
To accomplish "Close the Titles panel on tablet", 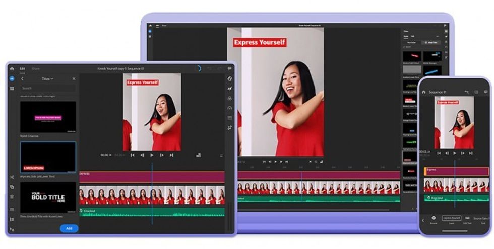I will pyautogui.click(x=74, y=79).
